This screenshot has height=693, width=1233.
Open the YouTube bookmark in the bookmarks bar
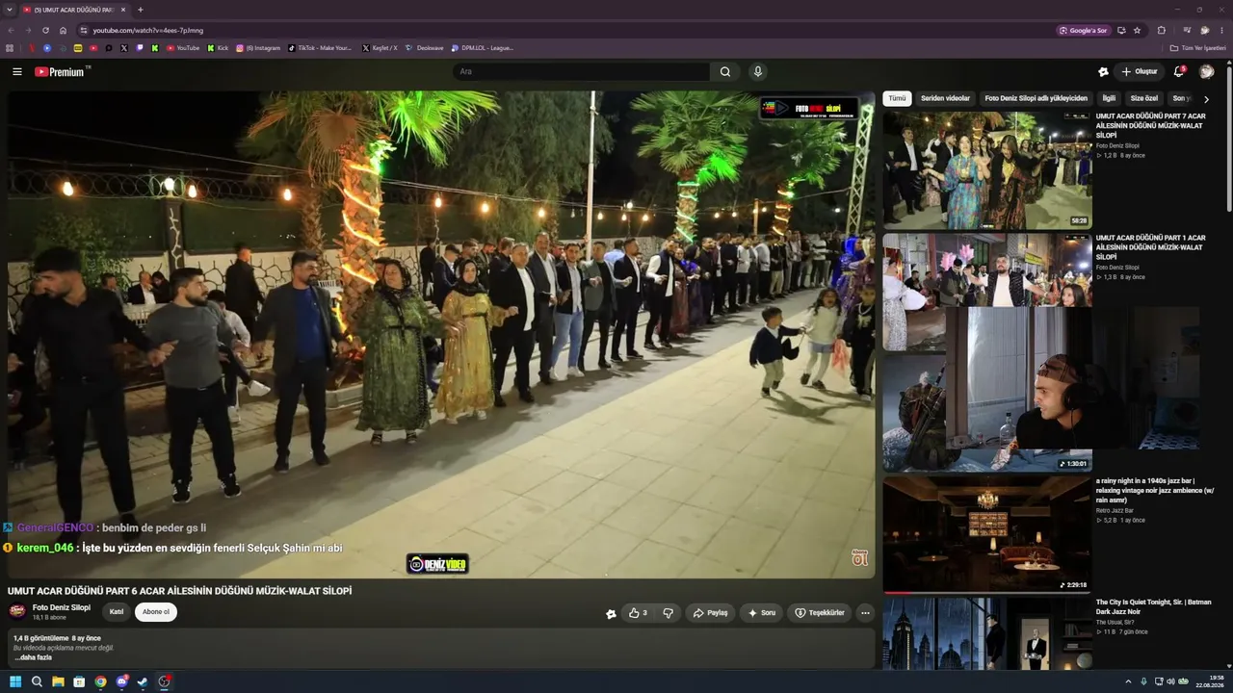(183, 48)
